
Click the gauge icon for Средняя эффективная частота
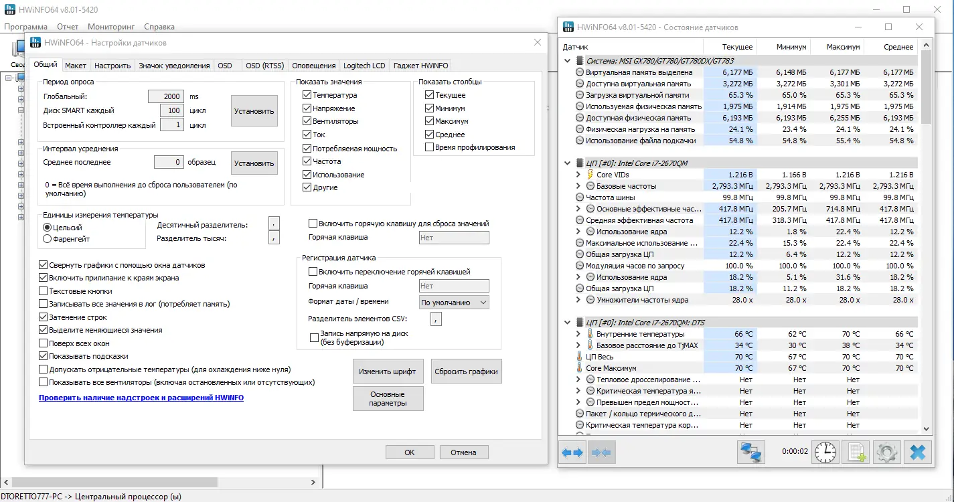580,220
